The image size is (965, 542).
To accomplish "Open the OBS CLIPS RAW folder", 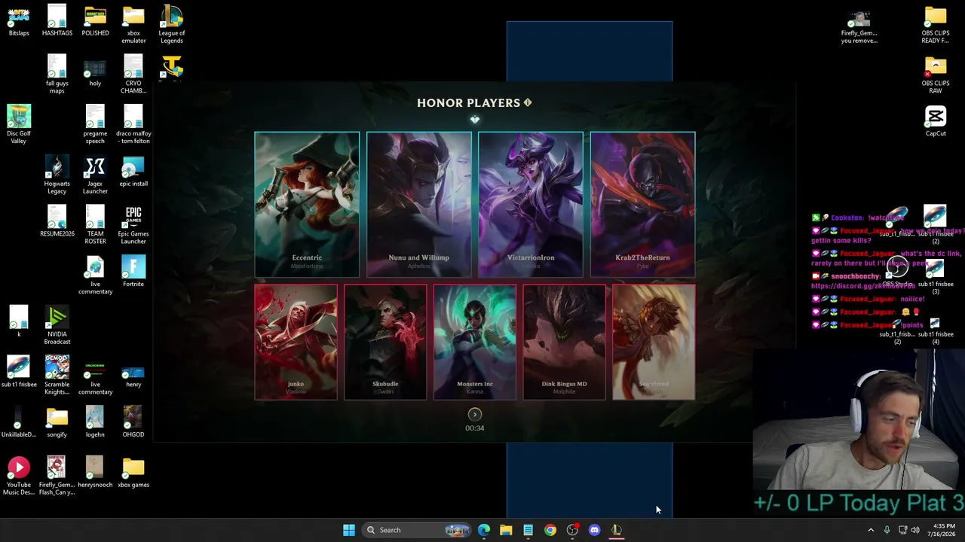I will click(936, 75).
